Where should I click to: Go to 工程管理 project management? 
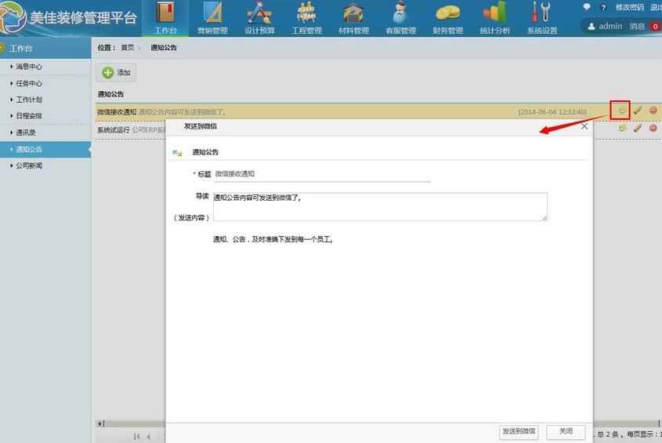[x=306, y=18]
